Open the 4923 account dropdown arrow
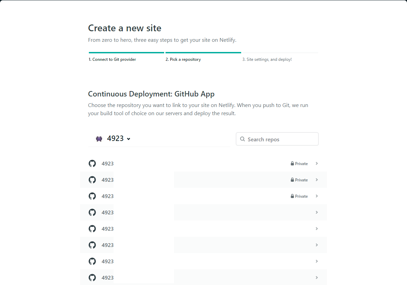This screenshot has width=407, height=285. 129,139
